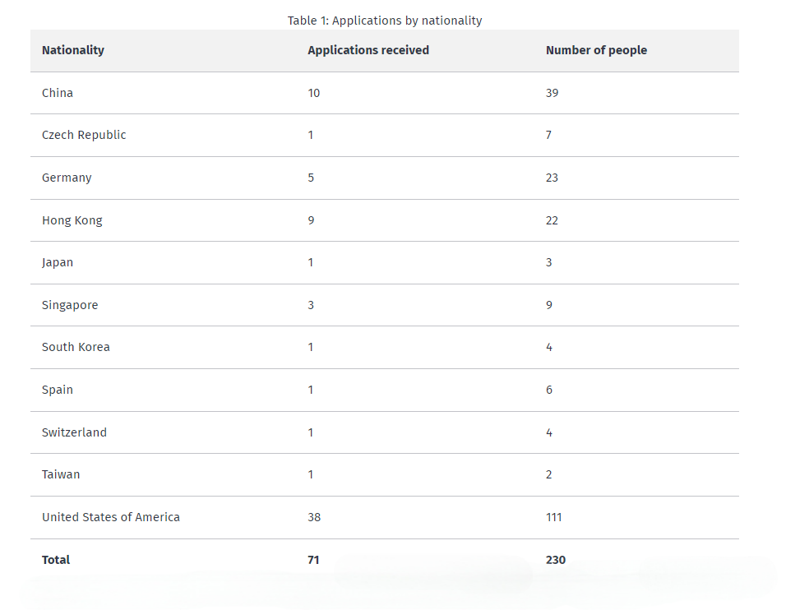Click the bold 'Total' row label

pos(56,560)
